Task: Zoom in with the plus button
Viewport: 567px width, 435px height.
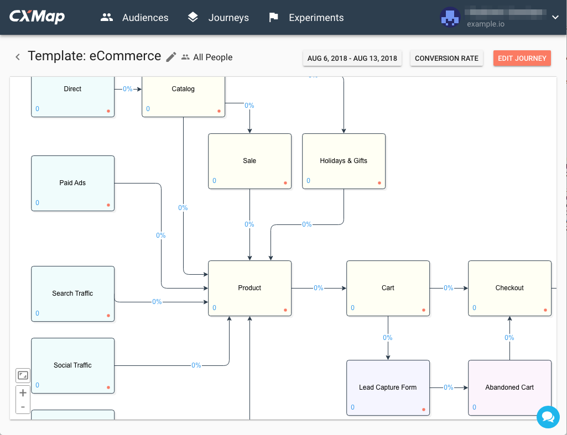Action: tap(23, 393)
